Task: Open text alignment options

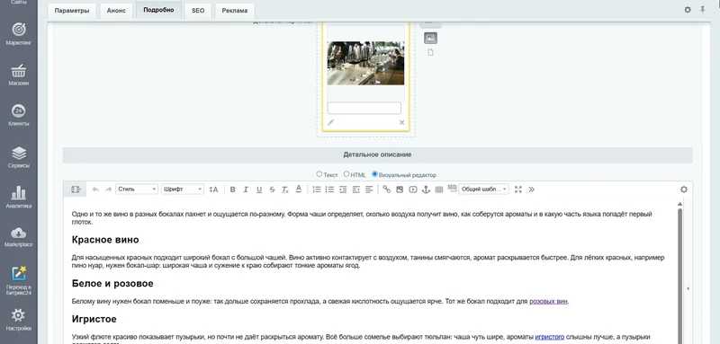Action: [x=369, y=190]
